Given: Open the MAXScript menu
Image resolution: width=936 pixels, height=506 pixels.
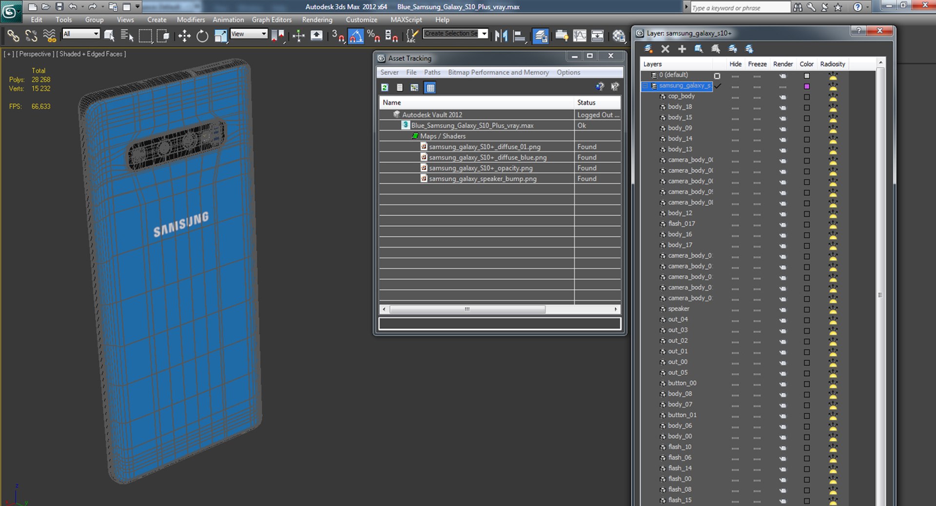Looking at the screenshot, I should [406, 19].
